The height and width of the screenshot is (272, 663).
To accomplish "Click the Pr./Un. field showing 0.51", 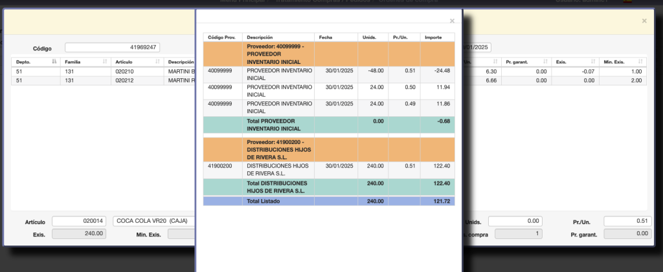I will pyautogui.click(x=627, y=221).
